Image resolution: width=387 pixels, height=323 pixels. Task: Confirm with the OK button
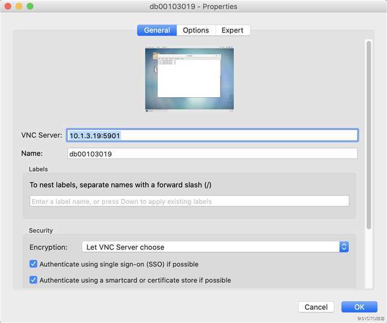click(x=359, y=307)
